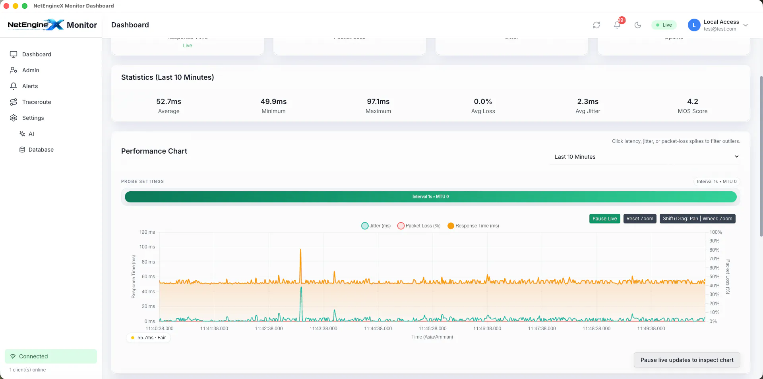
Task: Click Pause live updates to inspect chart
Action: point(687,360)
